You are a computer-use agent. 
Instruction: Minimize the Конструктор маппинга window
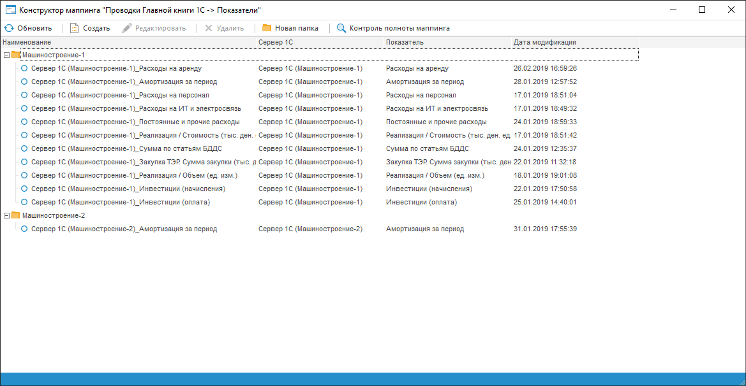click(673, 10)
